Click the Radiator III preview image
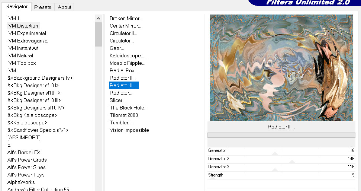The height and width of the screenshot is (191, 361). pyautogui.click(x=281, y=68)
